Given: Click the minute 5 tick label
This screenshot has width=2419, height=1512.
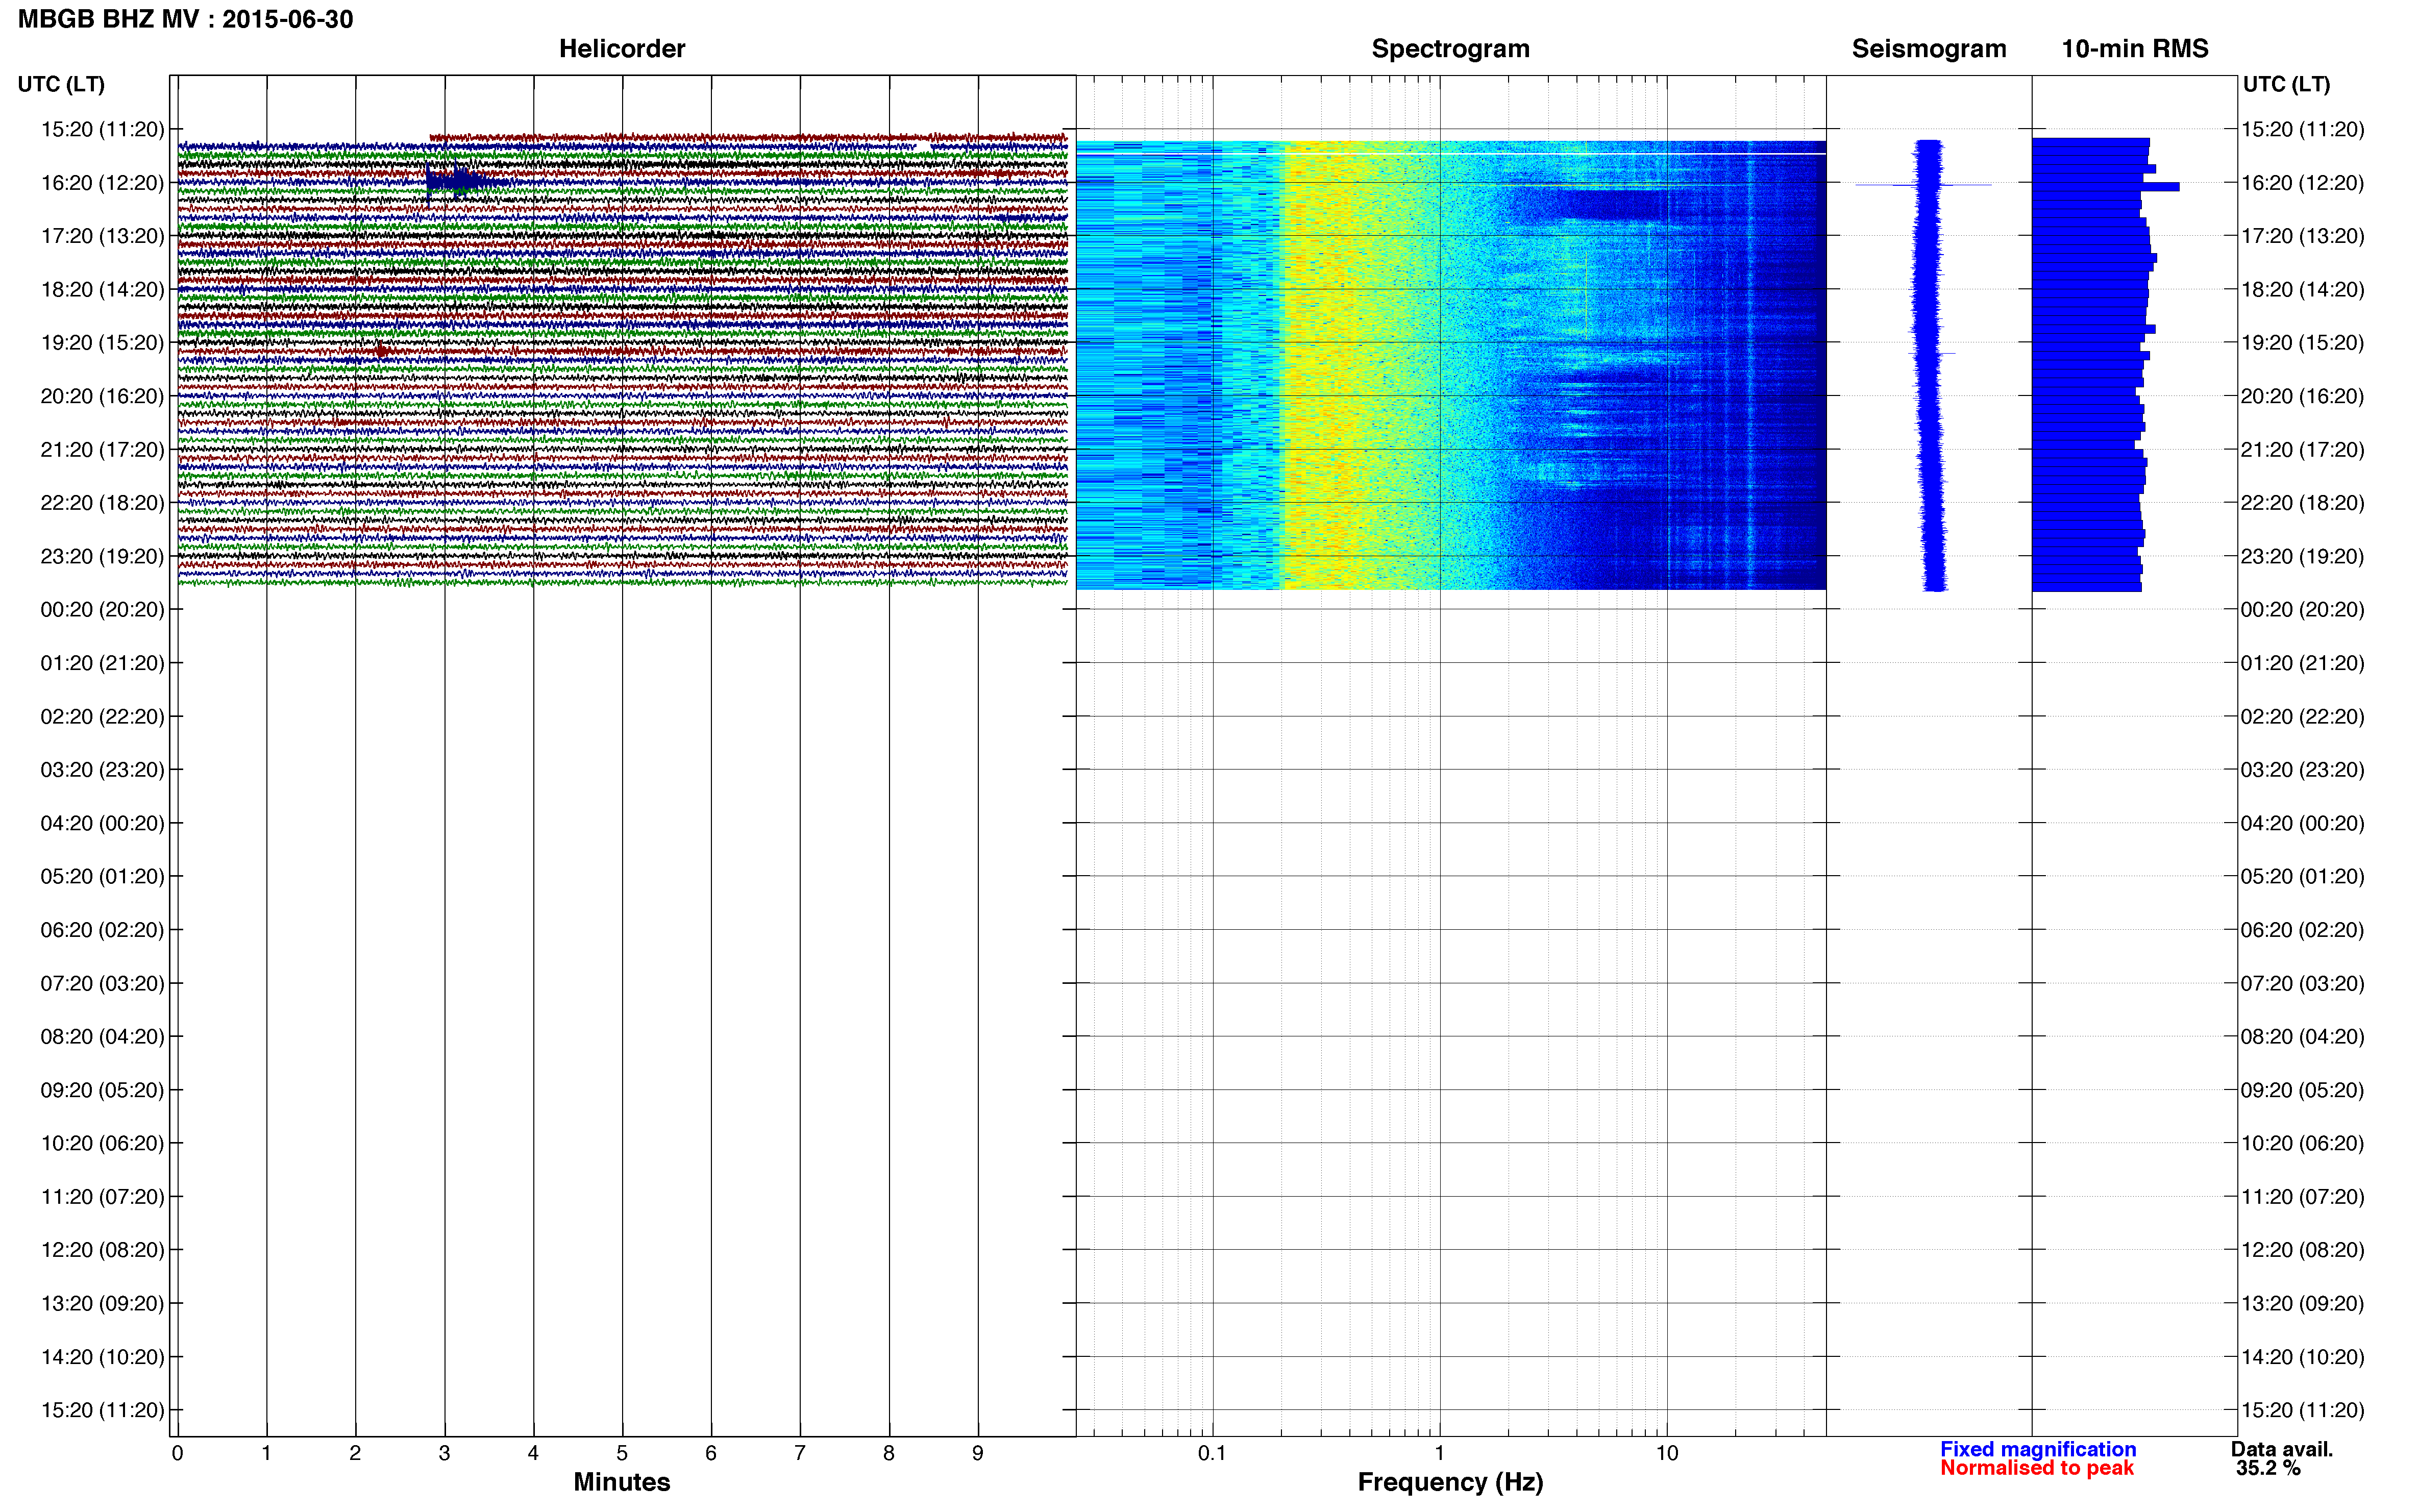Looking at the screenshot, I should point(622,1453).
